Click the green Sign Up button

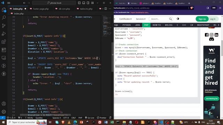pyautogui.click(x=202, y=19)
